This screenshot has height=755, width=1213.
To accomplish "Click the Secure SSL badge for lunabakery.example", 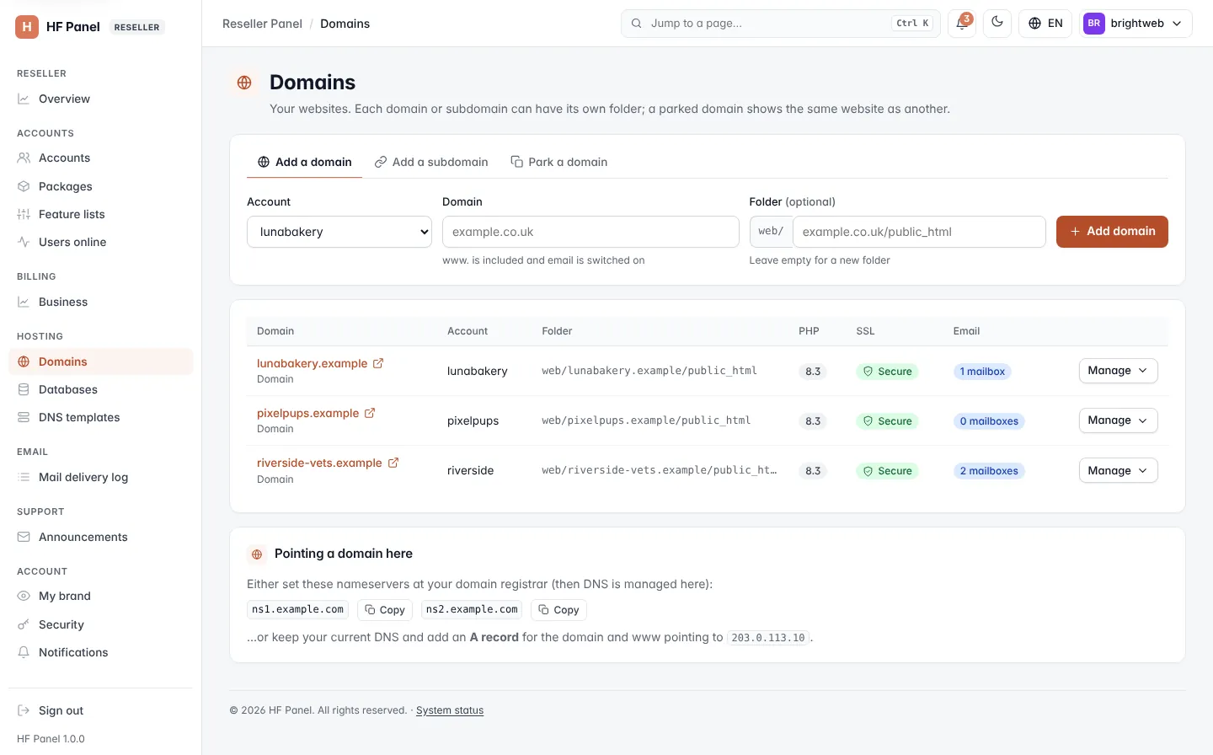I will point(887,372).
